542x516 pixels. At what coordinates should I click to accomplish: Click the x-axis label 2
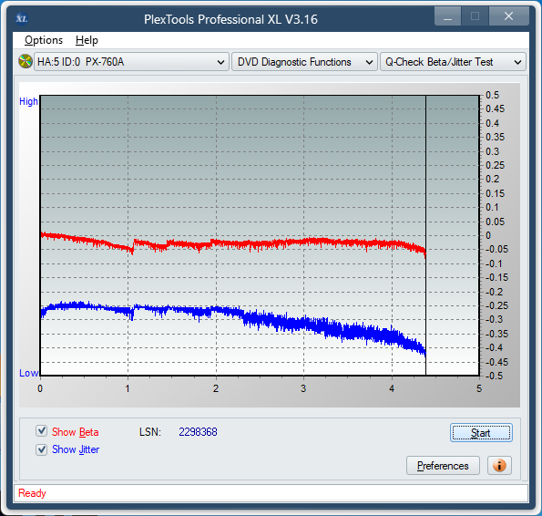tap(216, 388)
